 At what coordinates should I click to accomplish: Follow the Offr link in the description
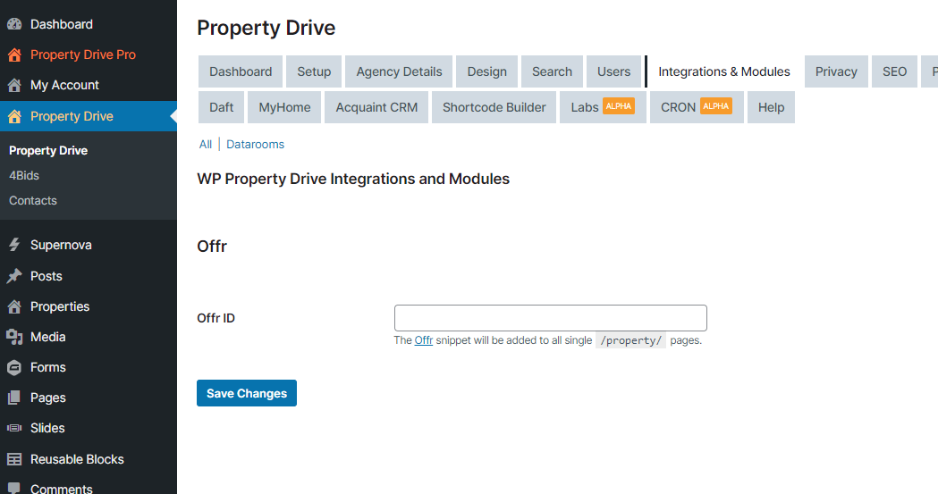(x=424, y=340)
